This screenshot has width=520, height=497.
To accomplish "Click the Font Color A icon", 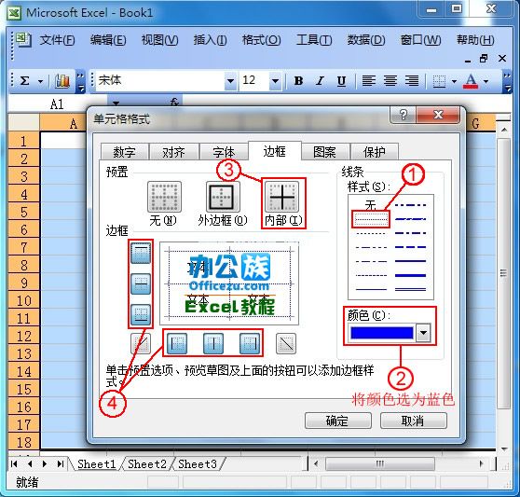I will tap(471, 80).
